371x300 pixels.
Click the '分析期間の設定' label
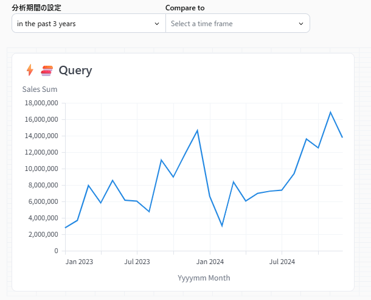pyautogui.click(x=36, y=8)
